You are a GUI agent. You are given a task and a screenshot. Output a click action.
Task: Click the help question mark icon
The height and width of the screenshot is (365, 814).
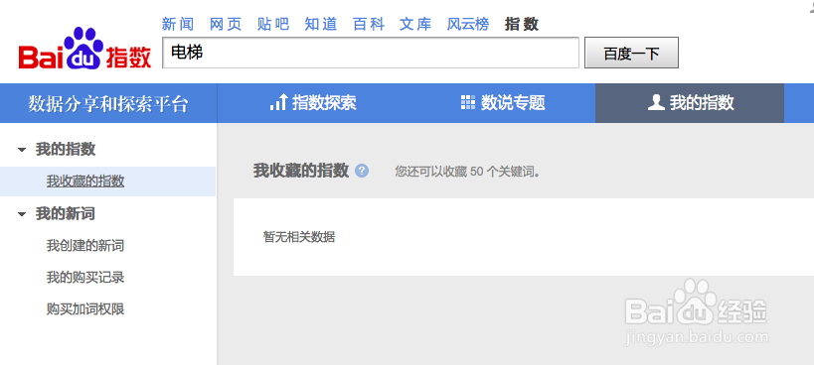[362, 171]
